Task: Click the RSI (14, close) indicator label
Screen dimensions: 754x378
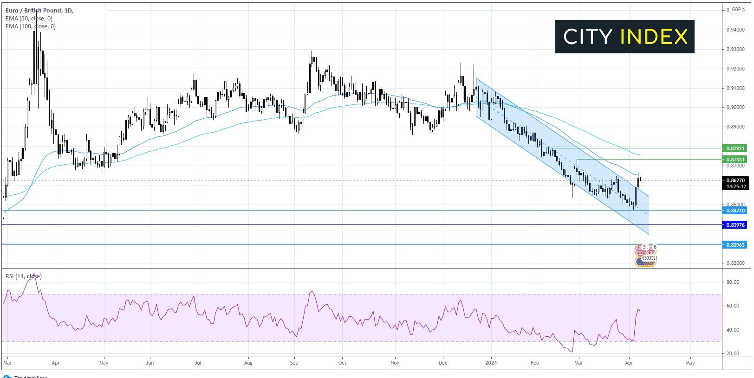Action: 24,276
